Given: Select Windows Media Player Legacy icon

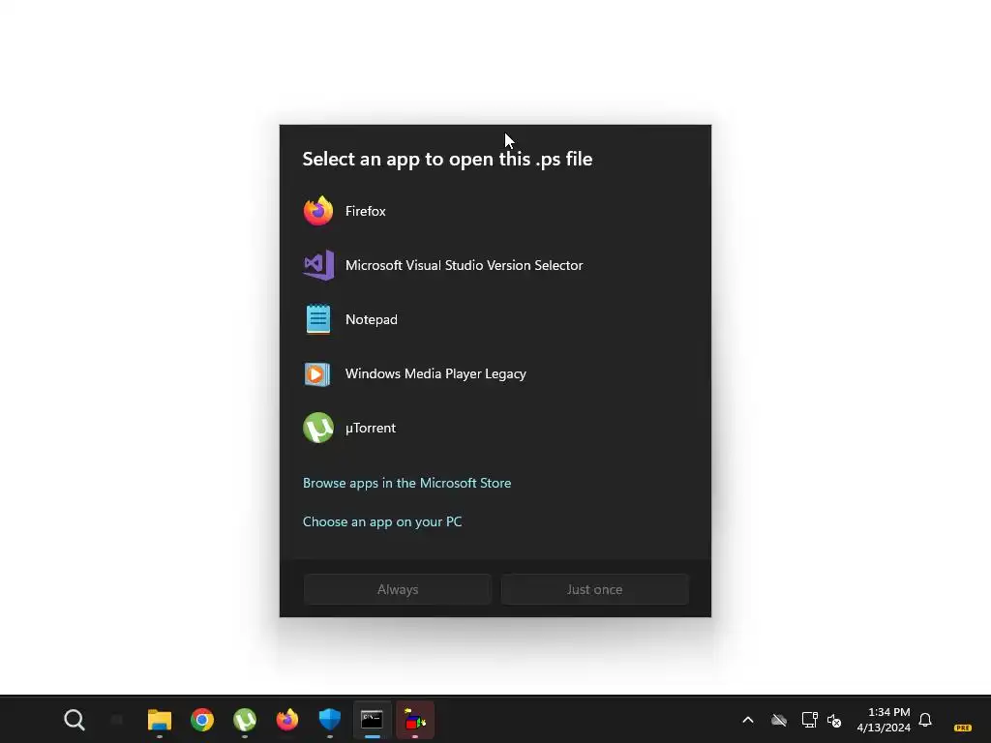Looking at the screenshot, I should click(x=317, y=374).
